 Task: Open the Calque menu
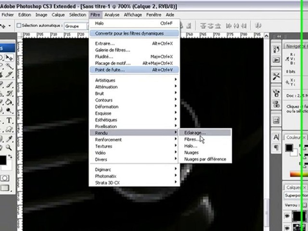coord(58,15)
